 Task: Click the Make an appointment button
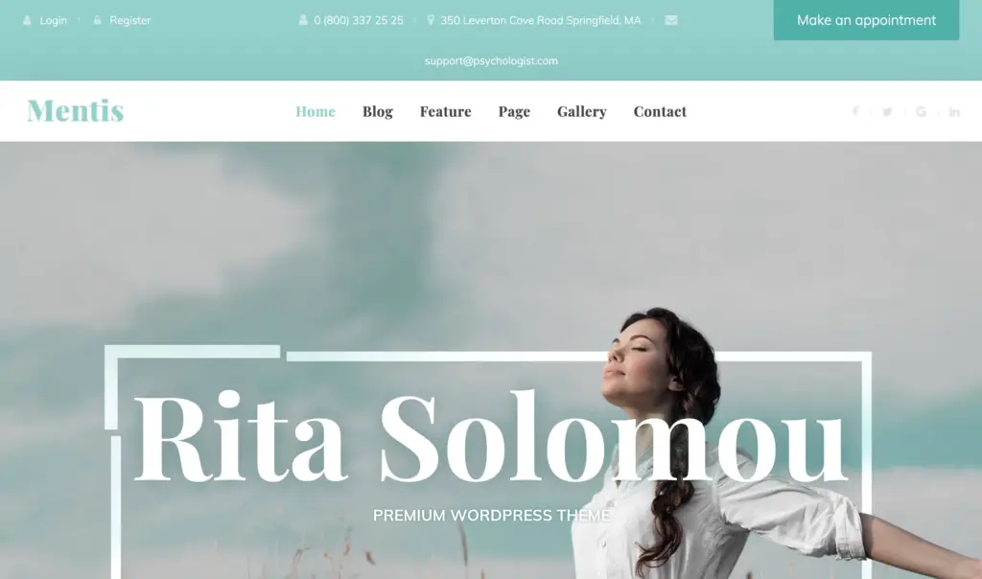[x=866, y=20]
